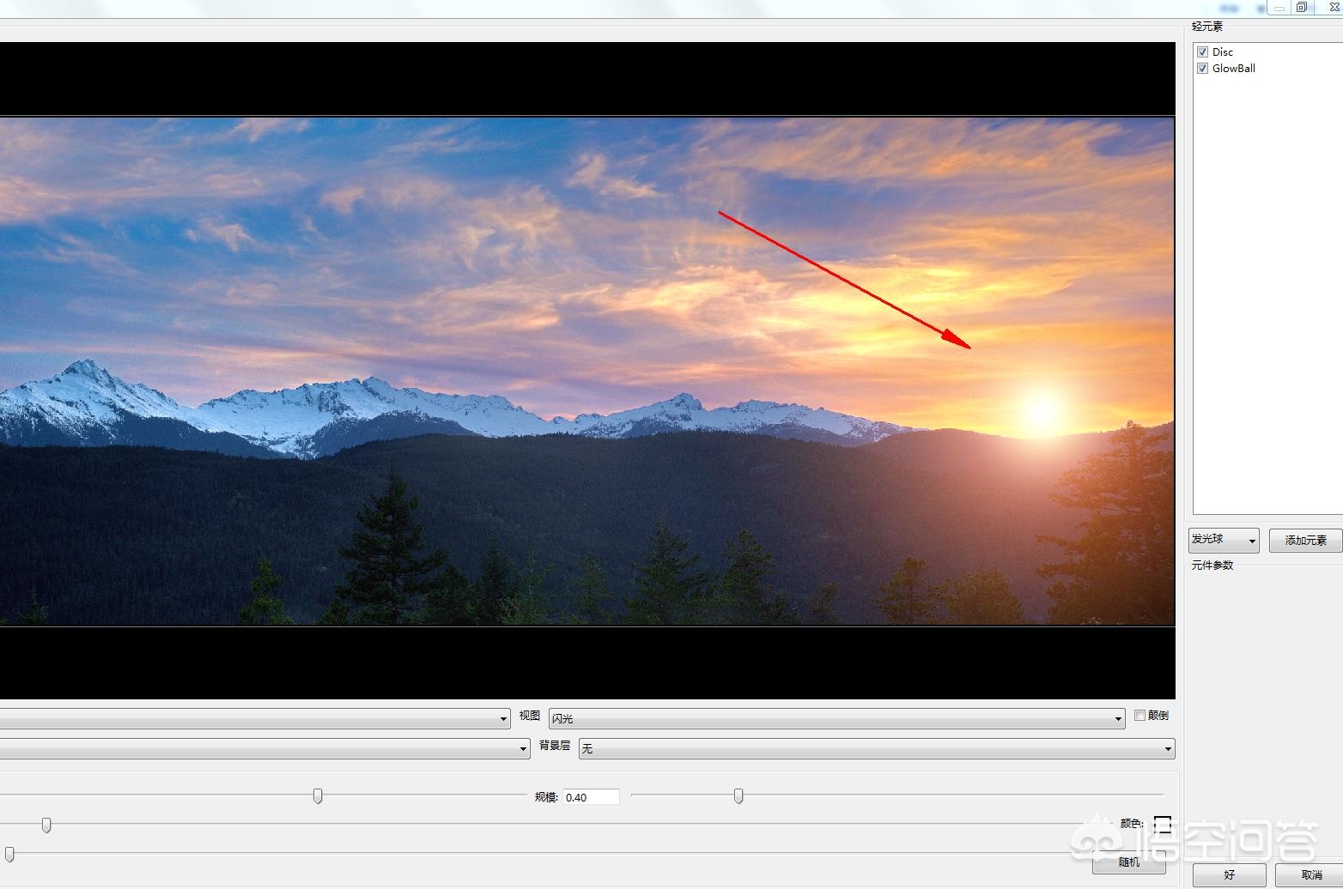This screenshot has width=1343, height=889.
Task: Toggle the GlowBall element checkbox
Action: point(1202,69)
